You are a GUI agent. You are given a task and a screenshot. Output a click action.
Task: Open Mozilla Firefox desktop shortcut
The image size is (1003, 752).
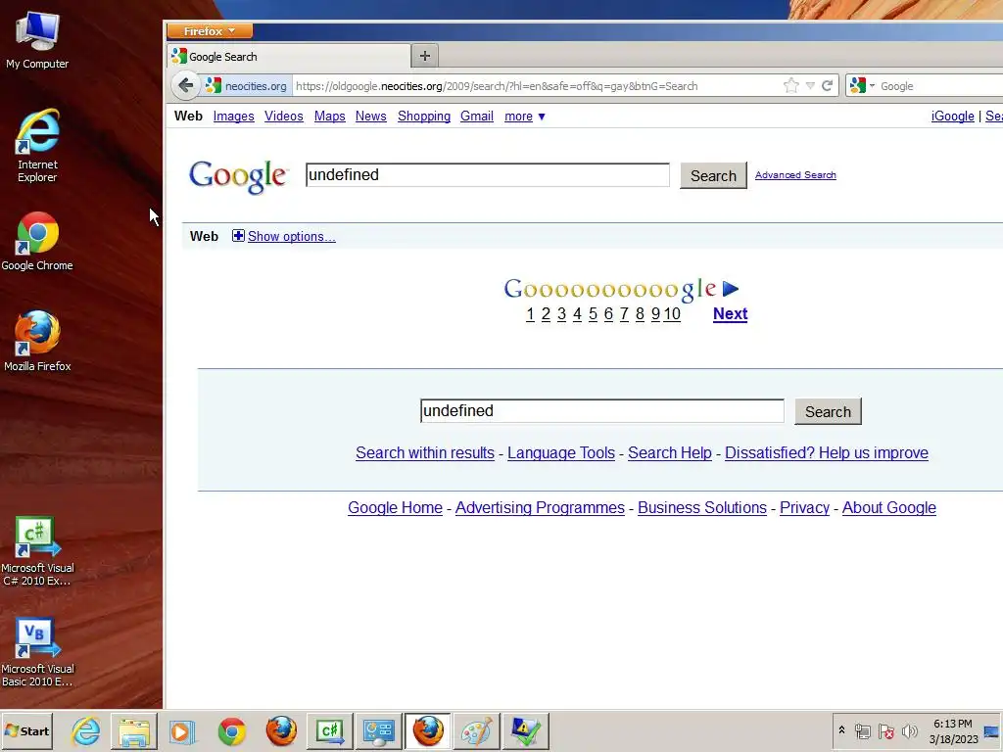37,341
